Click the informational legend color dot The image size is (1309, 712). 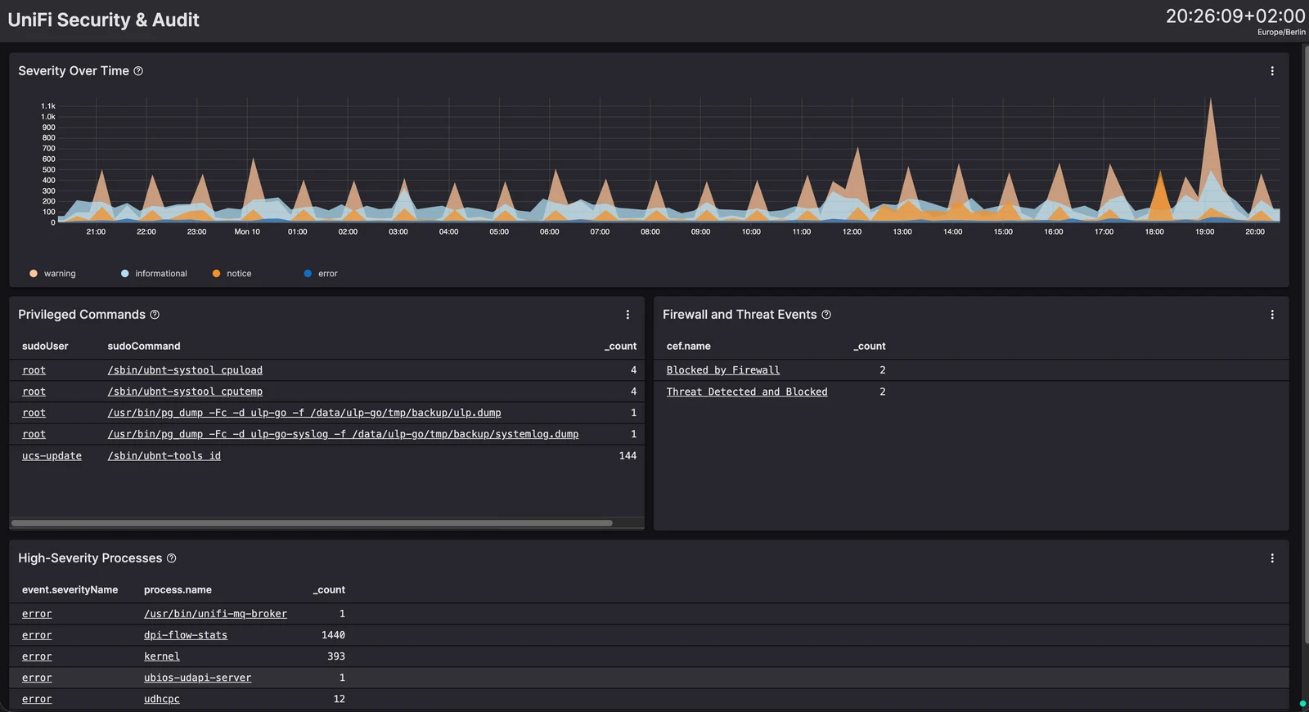[x=124, y=274]
